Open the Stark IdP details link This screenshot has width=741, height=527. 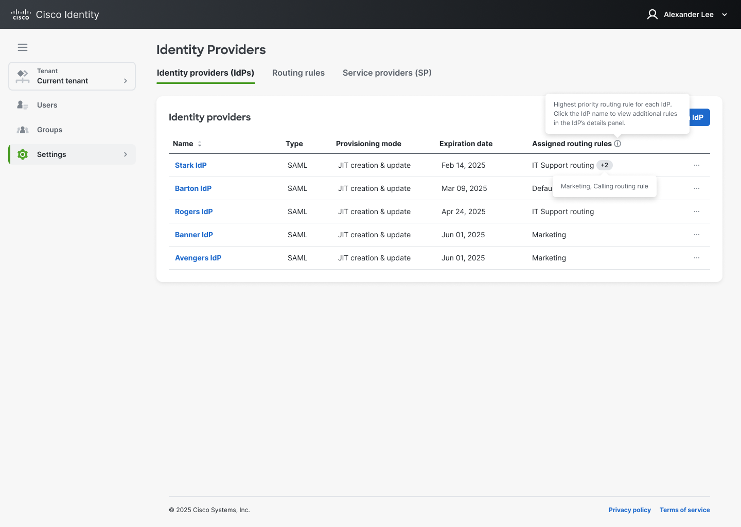[191, 165]
